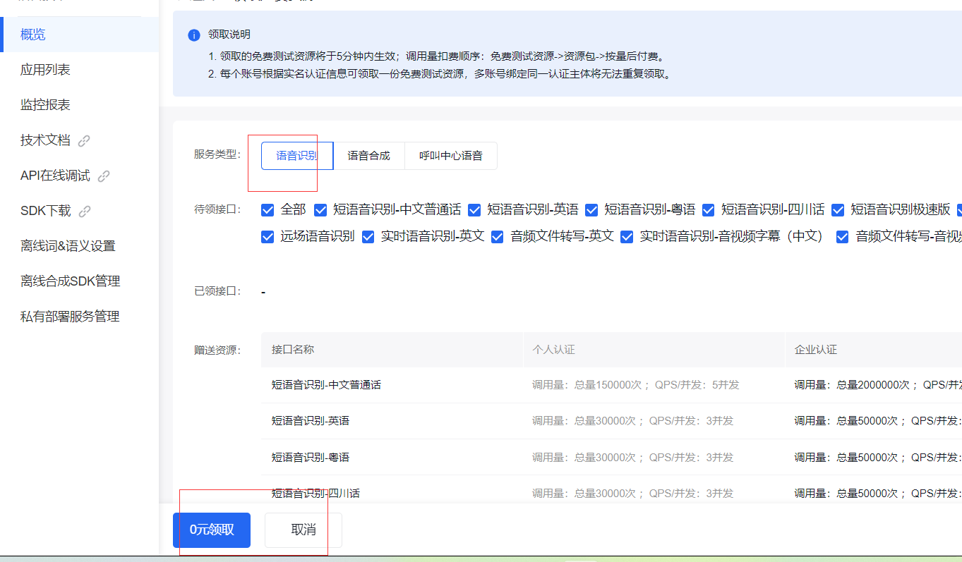Click the 领取说明 heading text
Viewport: 962px width, 562px height.
[229, 35]
